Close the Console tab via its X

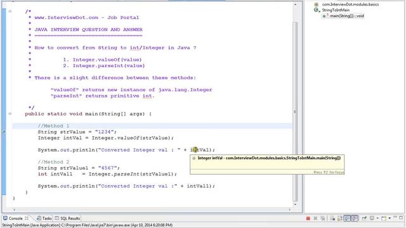click(x=27, y=218)
